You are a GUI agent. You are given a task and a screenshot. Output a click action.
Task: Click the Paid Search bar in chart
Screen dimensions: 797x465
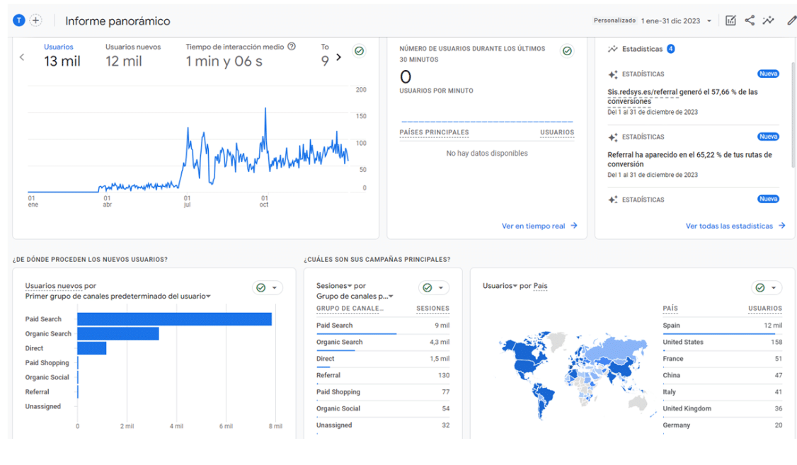tap(174, 319)
